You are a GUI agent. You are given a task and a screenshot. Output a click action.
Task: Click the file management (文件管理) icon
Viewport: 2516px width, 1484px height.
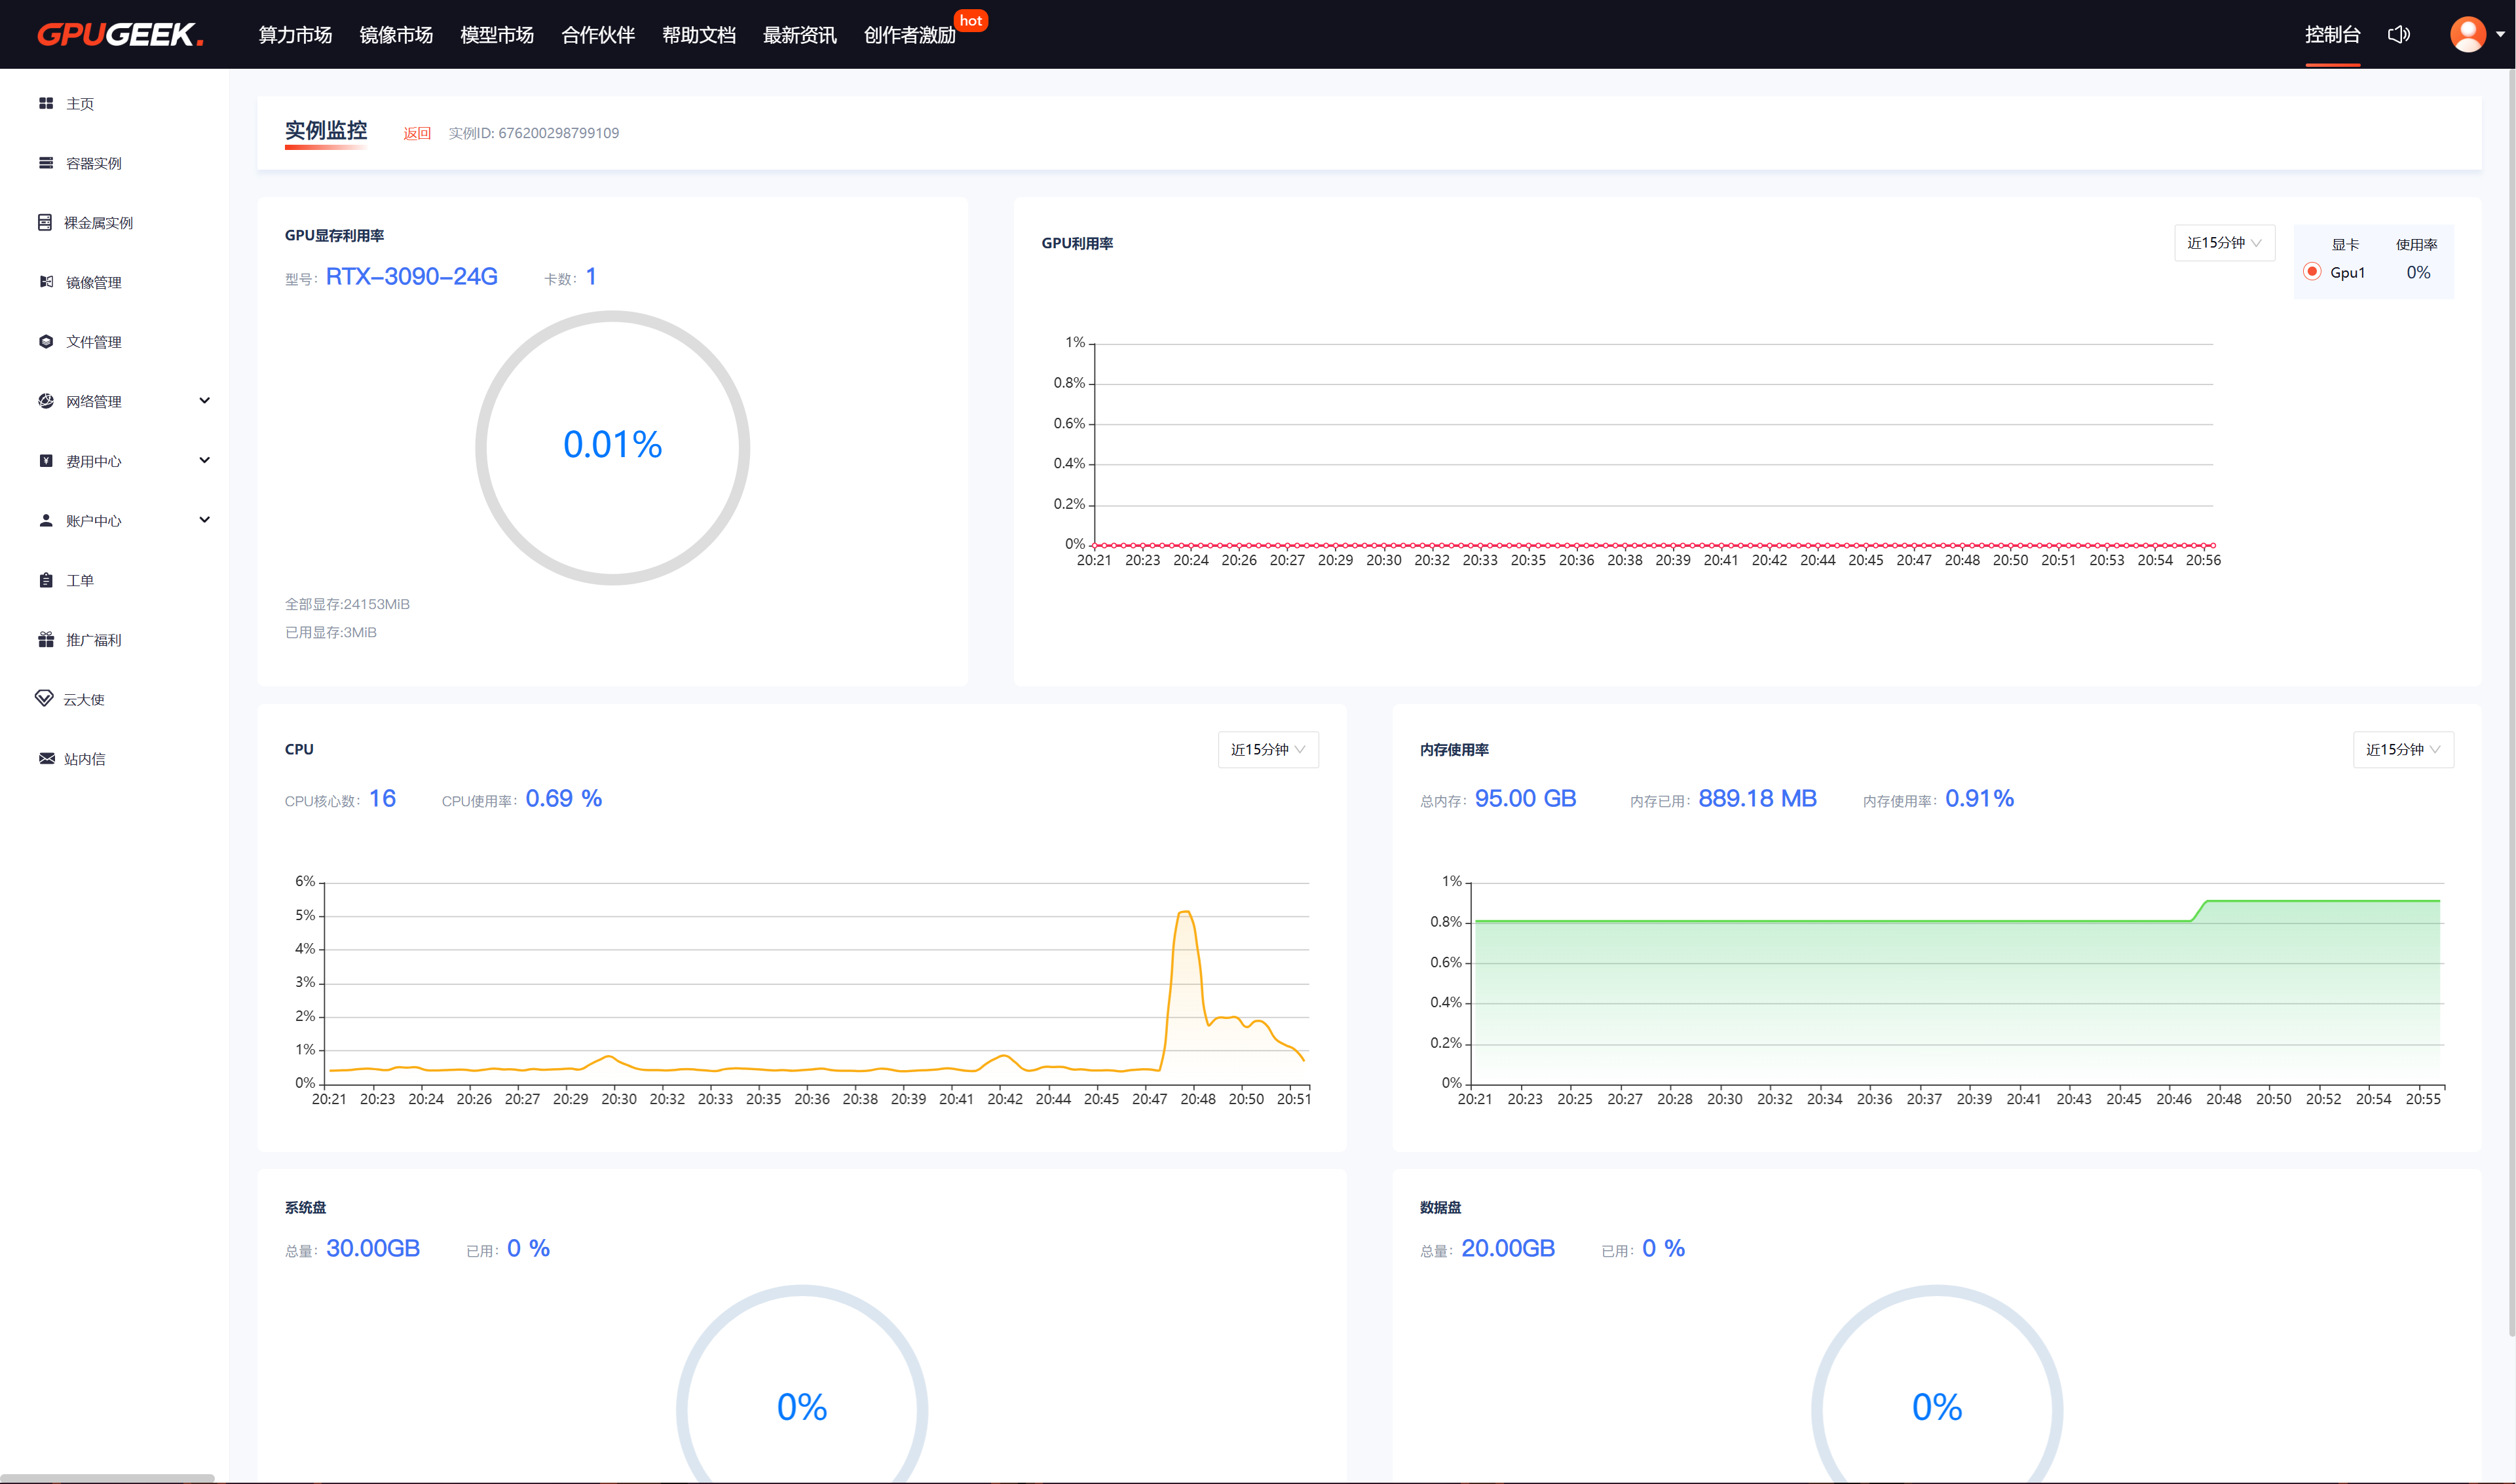[x=46, y=342]
